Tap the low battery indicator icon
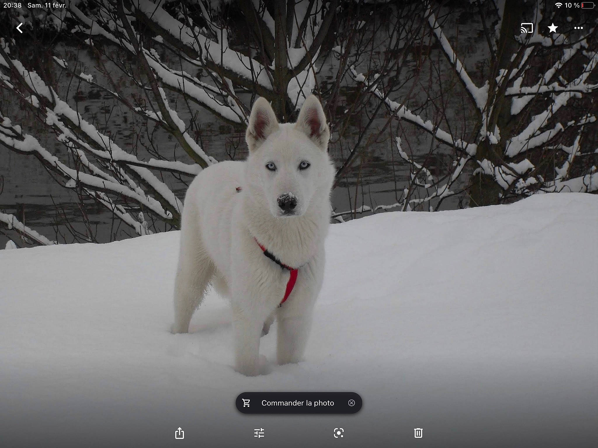This screenshot has width=598, height=448. click(588, 5)
